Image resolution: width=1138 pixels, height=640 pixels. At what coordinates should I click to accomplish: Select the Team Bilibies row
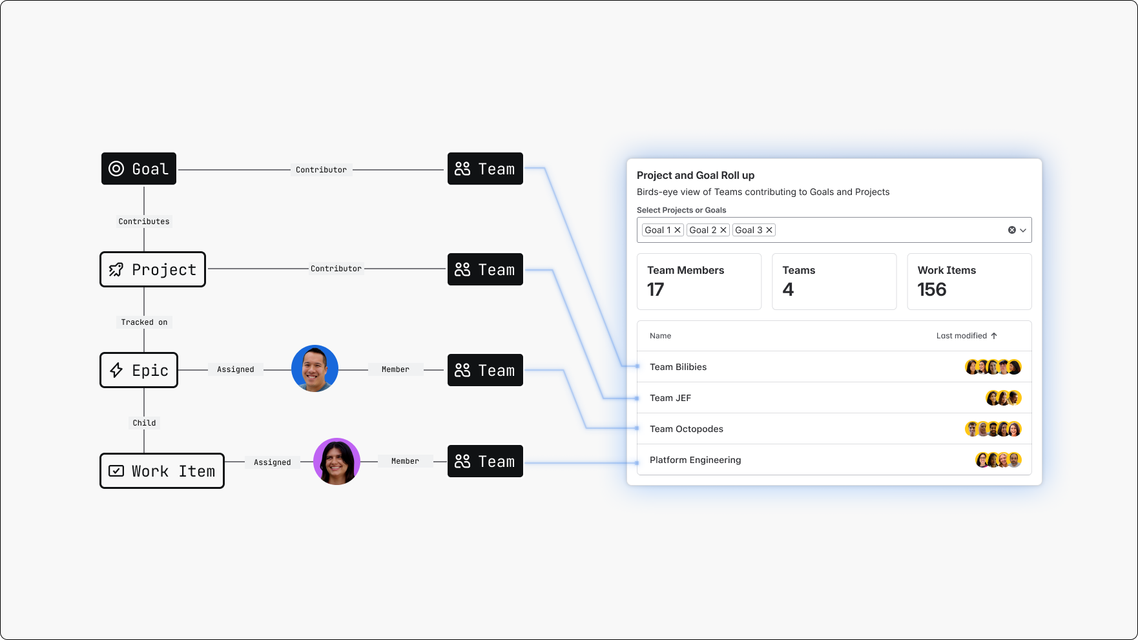click(x=775, y=367)
